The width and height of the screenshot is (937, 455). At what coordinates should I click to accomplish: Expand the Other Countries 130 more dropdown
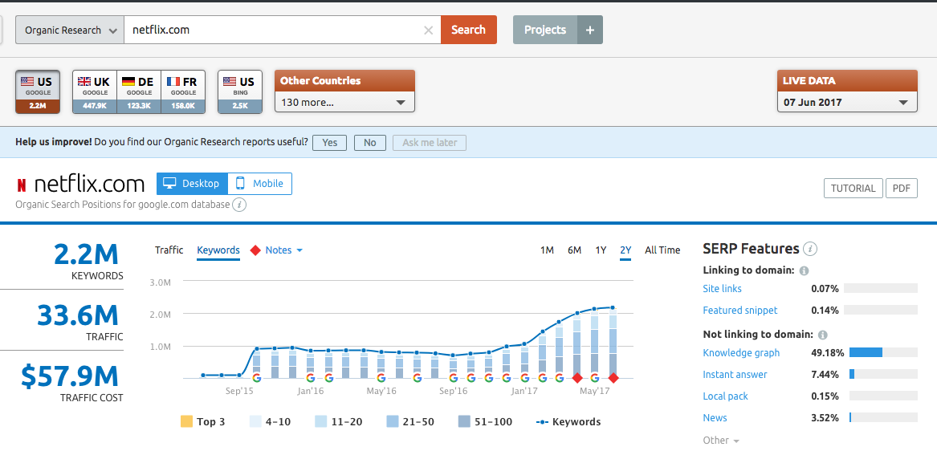coord(344,103)
